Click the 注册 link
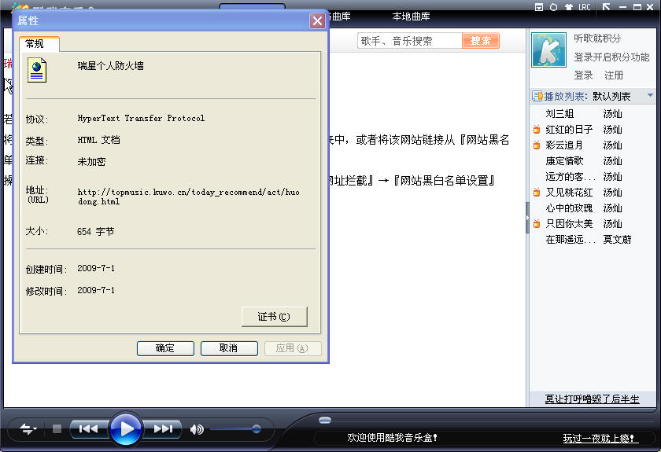Image resolution: width=661 pixels, height=452 pixels. point(614,75)
